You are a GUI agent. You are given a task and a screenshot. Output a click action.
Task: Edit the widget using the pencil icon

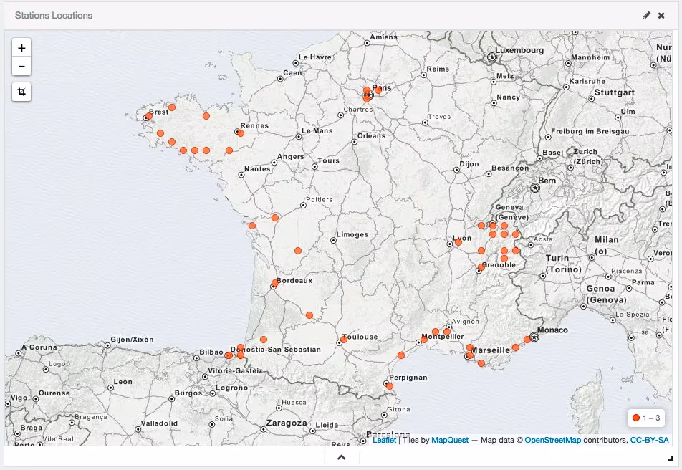[x=647, y=14]
